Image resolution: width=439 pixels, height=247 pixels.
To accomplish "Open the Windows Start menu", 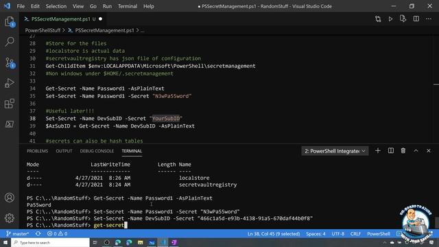I will pos(5,242).
